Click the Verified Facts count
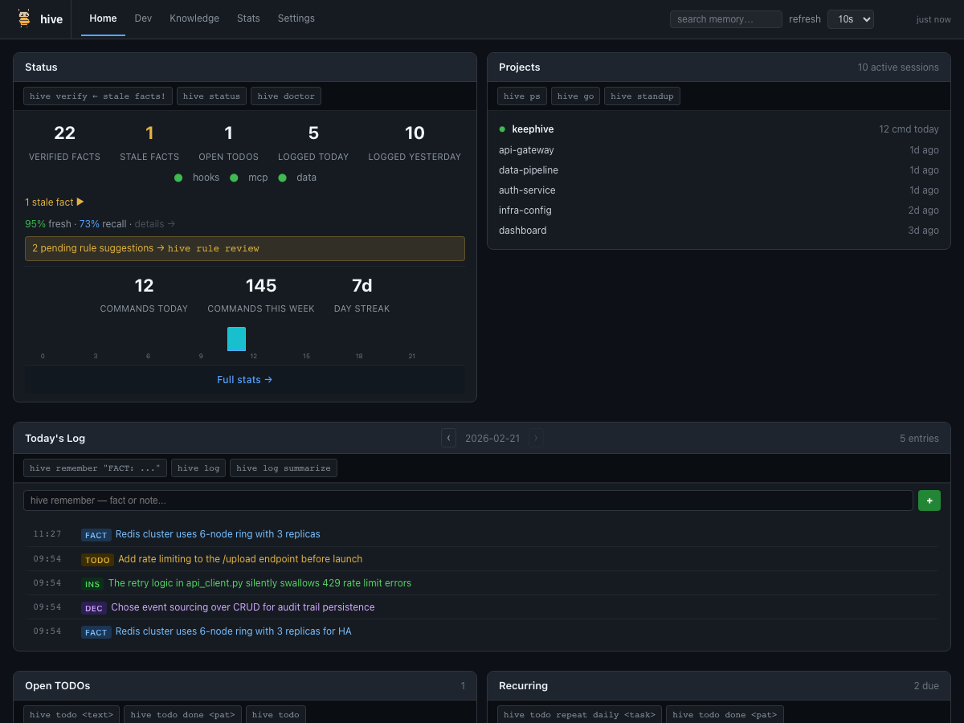Screen dimensions: 964x723 64,133
